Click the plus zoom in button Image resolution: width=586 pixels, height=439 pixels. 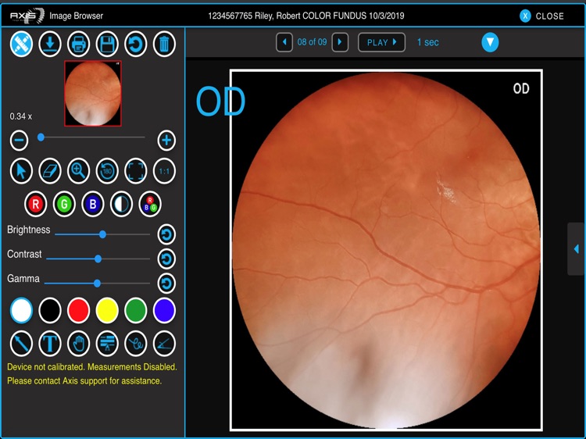166,141
